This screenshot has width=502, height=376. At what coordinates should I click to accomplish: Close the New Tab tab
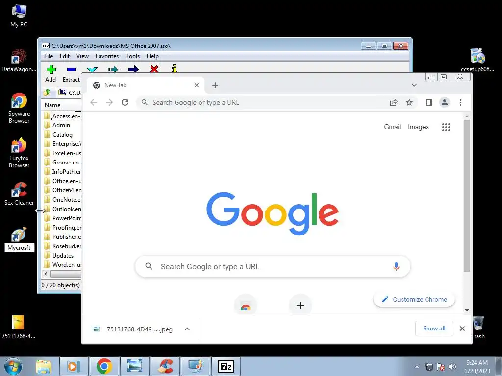(197, 85)
